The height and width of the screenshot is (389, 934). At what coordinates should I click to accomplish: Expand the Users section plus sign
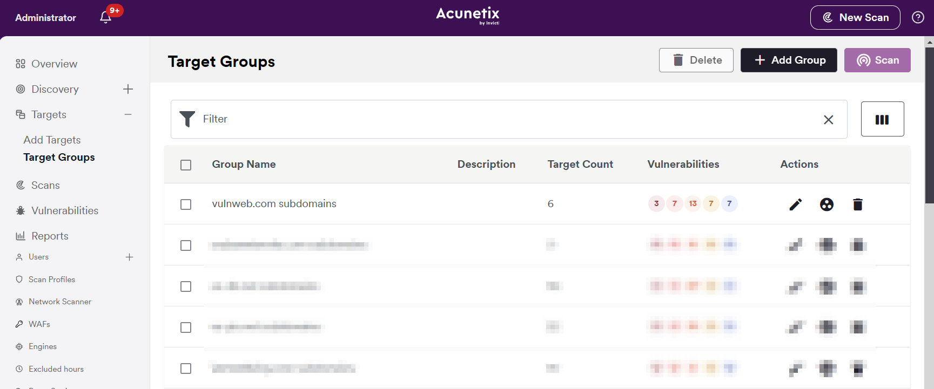pyautogui.click(x=129, y=257)
